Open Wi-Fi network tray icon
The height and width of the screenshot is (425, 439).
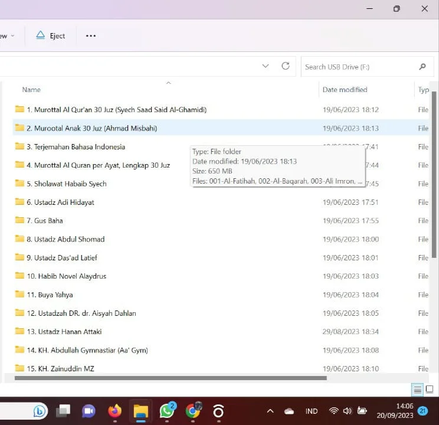[333, 411]
